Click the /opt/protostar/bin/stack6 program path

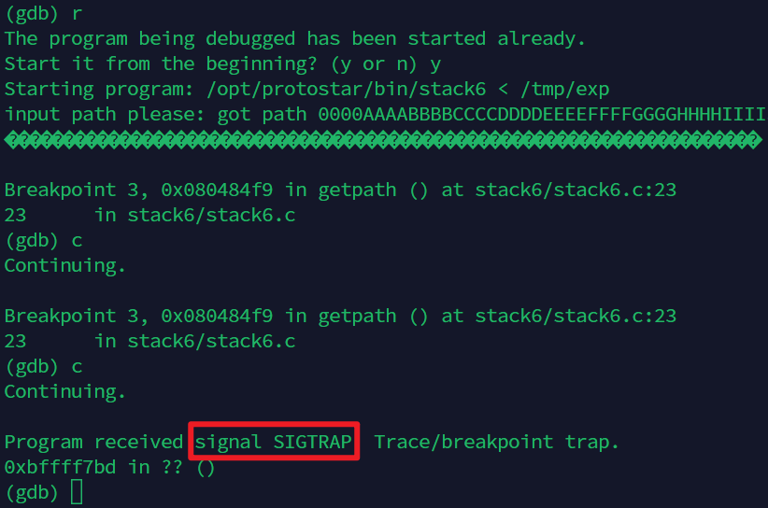(347, 89)
